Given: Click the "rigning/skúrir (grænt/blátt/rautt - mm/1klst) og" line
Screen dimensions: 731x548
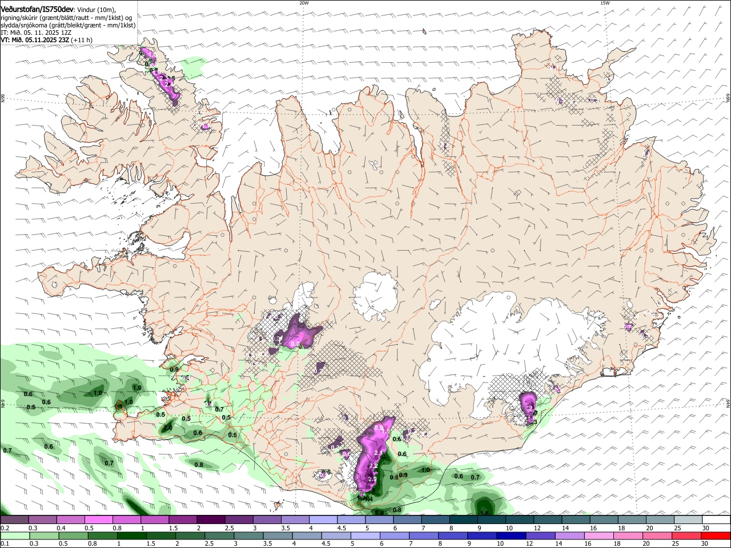Looking at the screenshot, I should click(66, 18).
